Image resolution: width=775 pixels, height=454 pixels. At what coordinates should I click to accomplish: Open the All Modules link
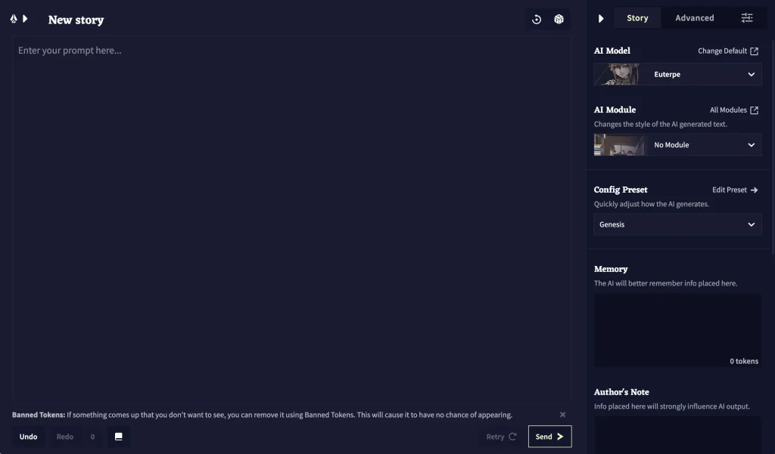click(x=733, y=110)
